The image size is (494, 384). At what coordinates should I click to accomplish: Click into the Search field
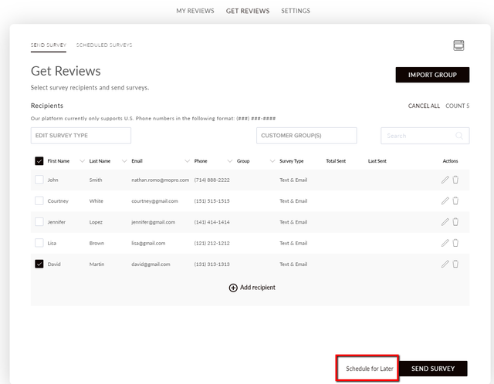[x=425, y=136]
